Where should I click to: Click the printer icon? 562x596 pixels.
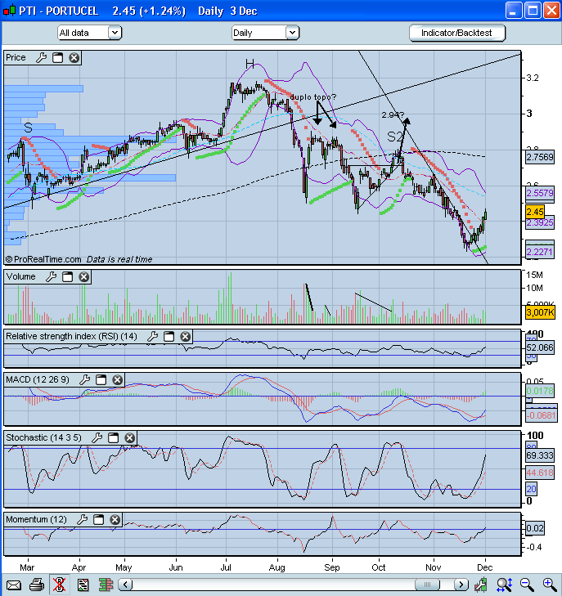[37, 585]
